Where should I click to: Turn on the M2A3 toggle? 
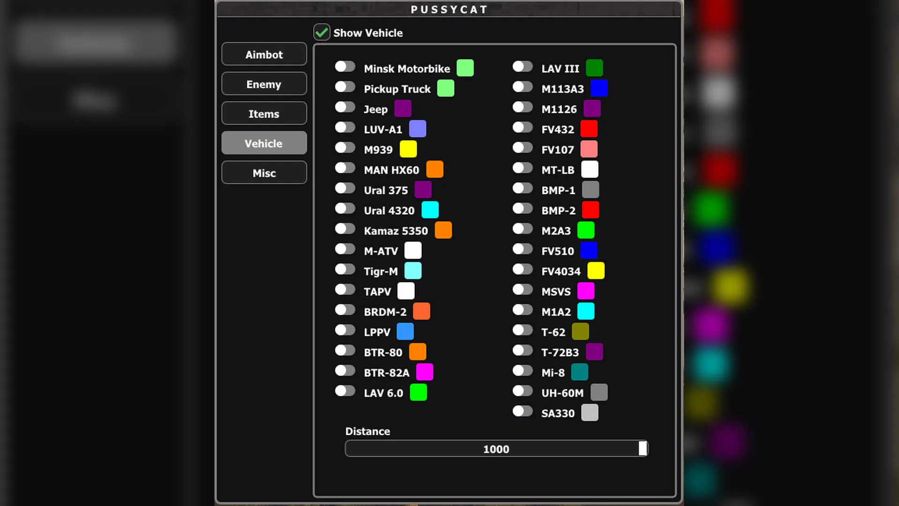(523, 229)
